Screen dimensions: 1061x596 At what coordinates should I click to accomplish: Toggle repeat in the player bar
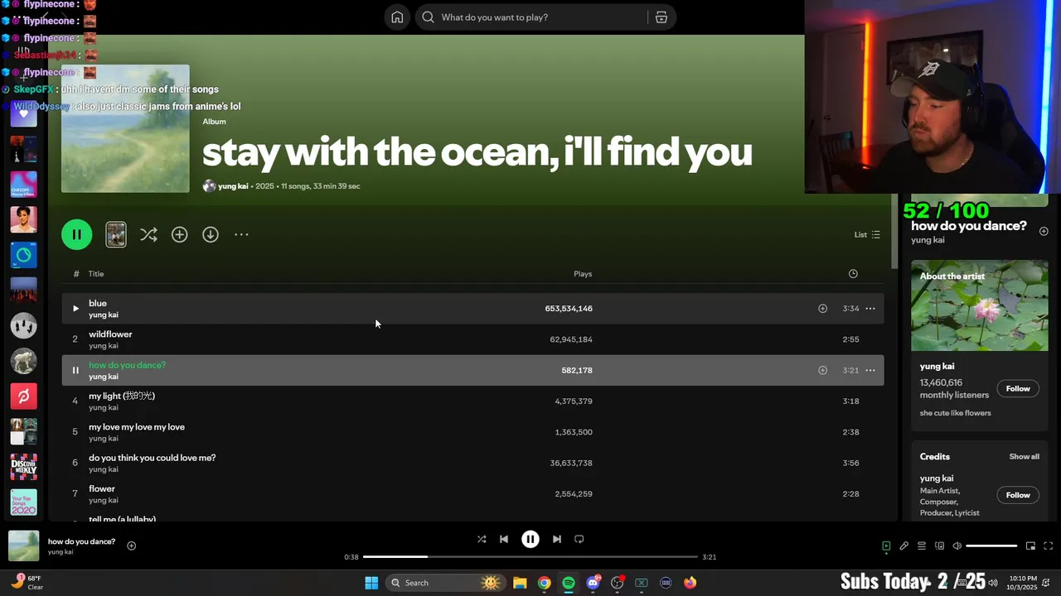click(x=579, y=539)
